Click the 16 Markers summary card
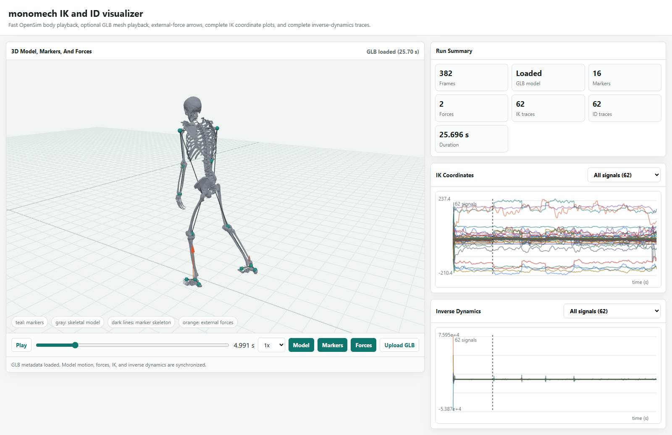 coord(625,77)
